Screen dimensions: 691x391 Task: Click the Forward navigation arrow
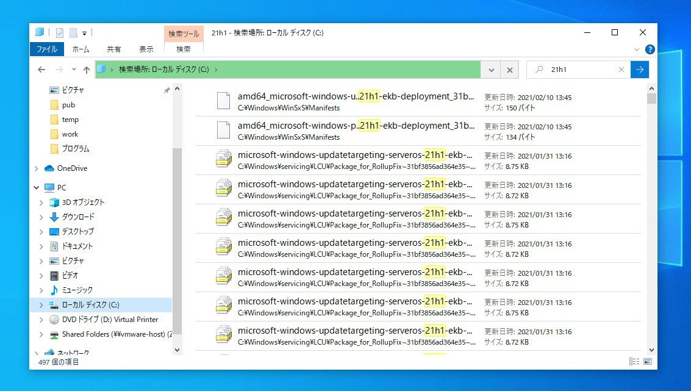click(x=60, y=70)
